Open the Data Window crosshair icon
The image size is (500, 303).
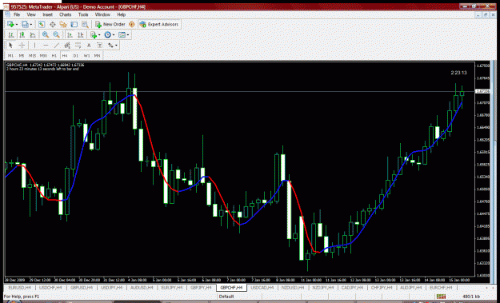click(x=52, y=24)
